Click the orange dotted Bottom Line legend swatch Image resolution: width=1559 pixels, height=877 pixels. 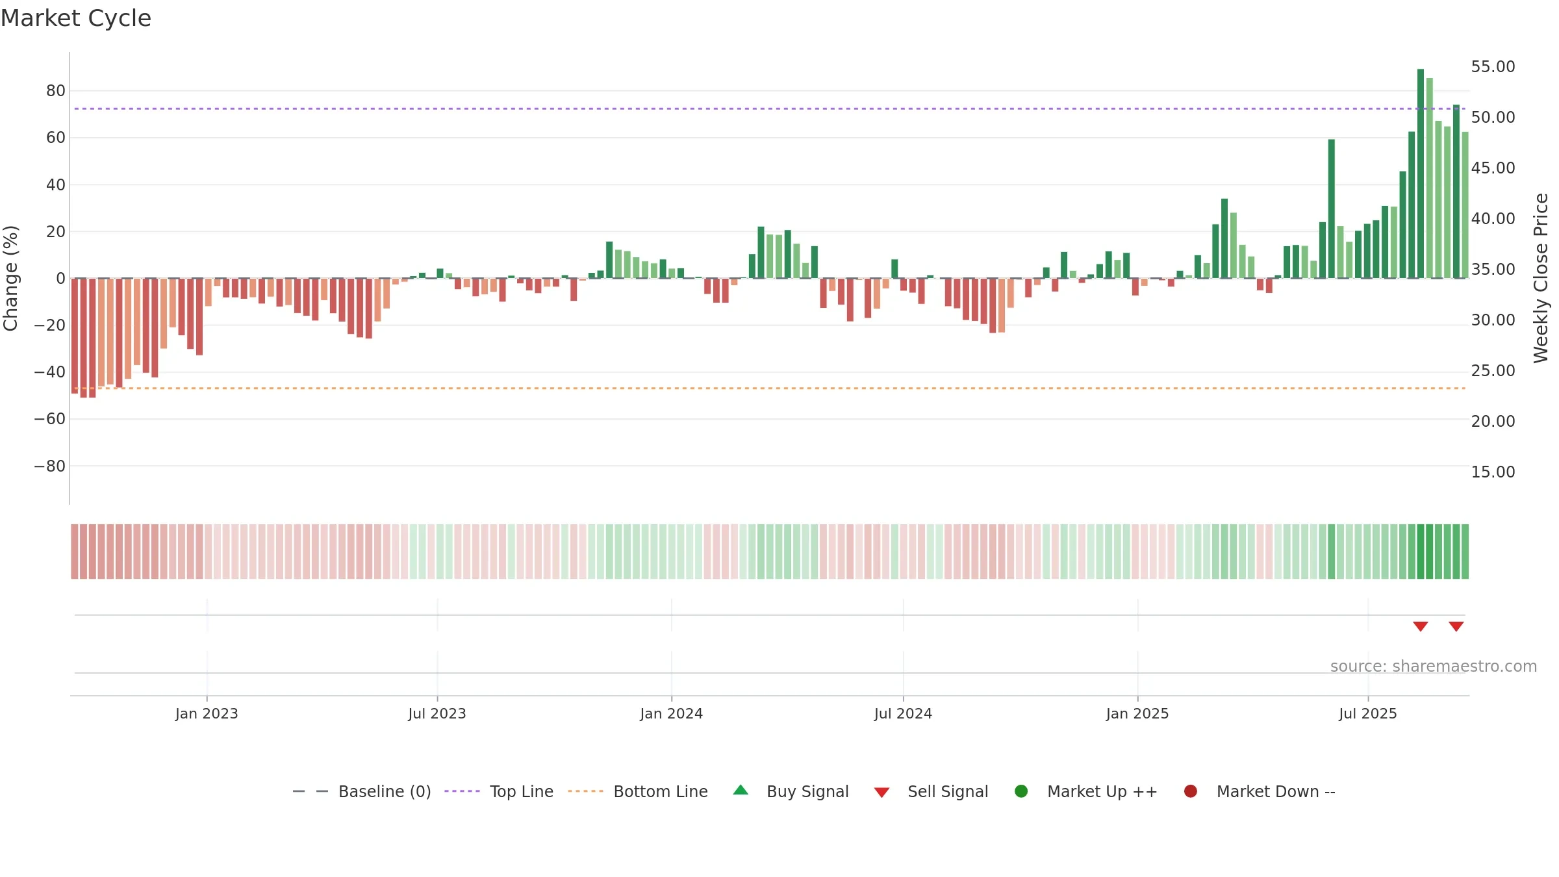coord(585,791)
